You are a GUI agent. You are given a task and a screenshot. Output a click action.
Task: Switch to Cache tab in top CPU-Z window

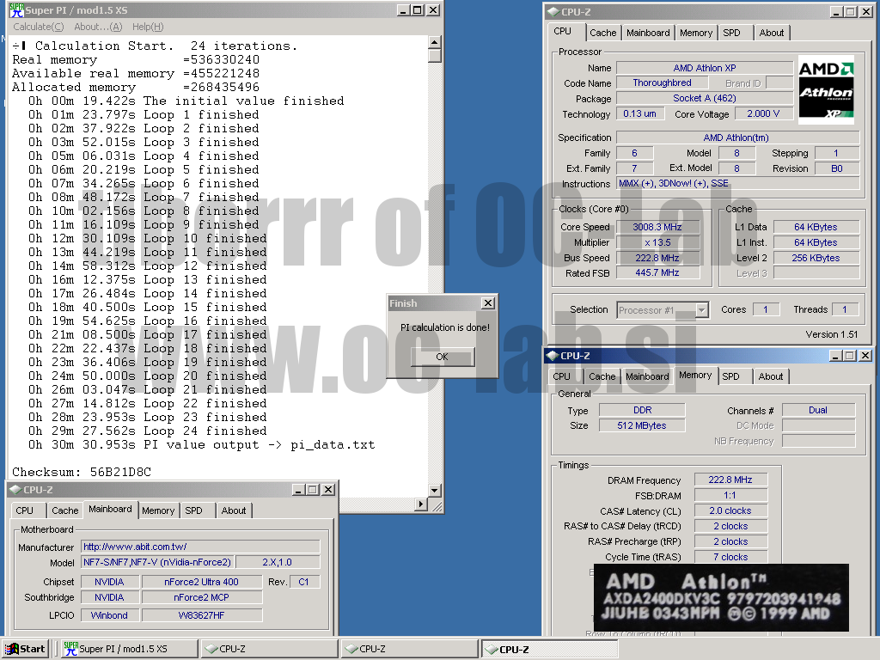602,33
